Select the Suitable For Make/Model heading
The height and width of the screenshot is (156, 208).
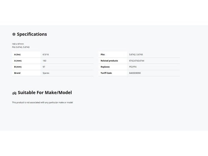coord(45,93)
